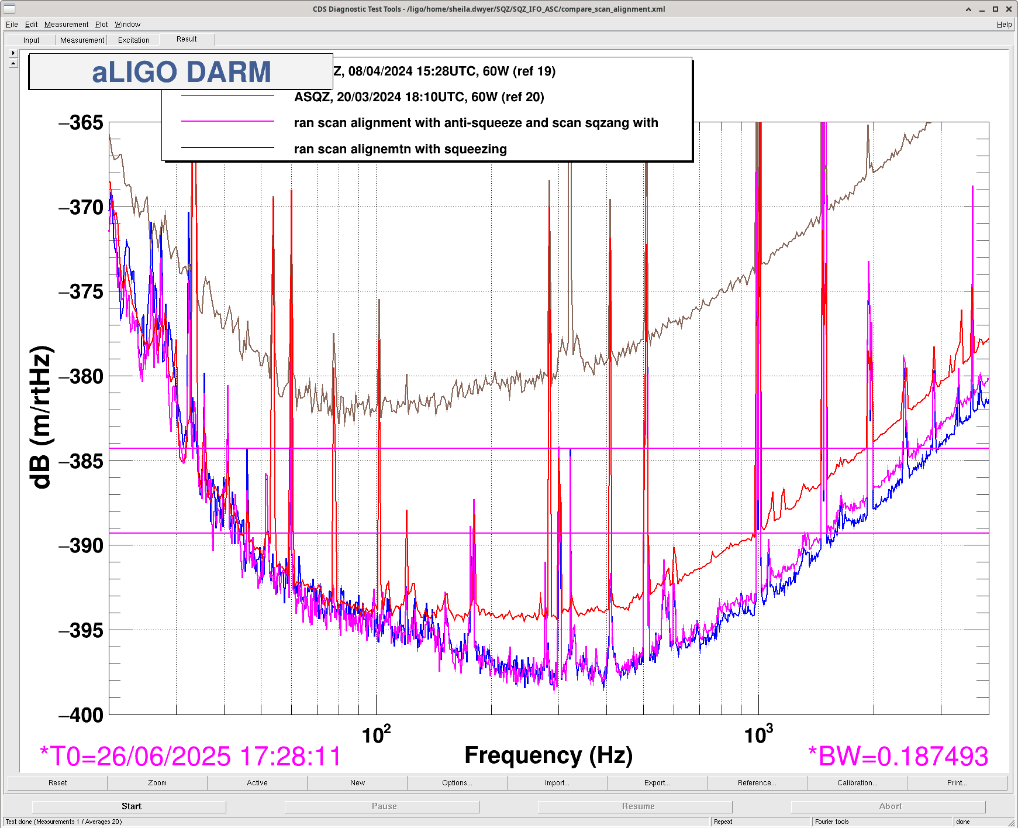Open the Plot menu
The image size is (1018, 828).
point(102,25)
